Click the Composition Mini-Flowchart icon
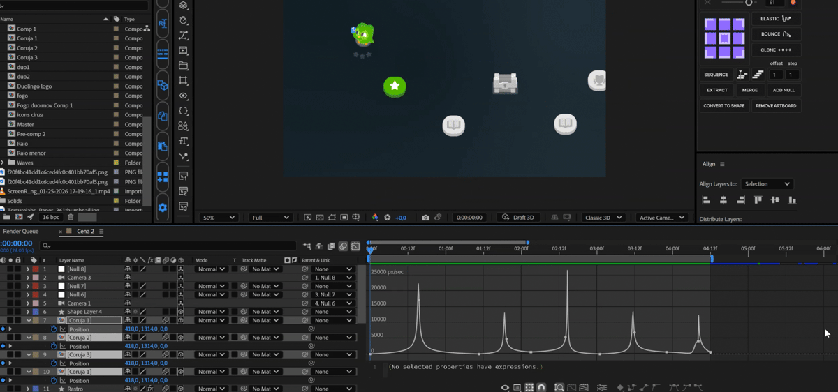Viewport: 838px width, 392px height. pos(307,246)
